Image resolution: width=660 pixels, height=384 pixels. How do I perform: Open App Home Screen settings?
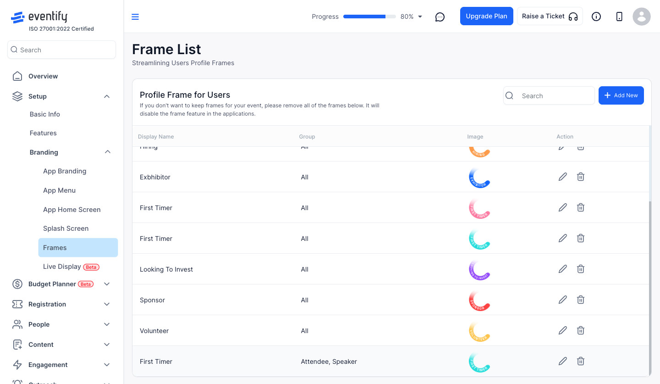[x=72, y=210]
